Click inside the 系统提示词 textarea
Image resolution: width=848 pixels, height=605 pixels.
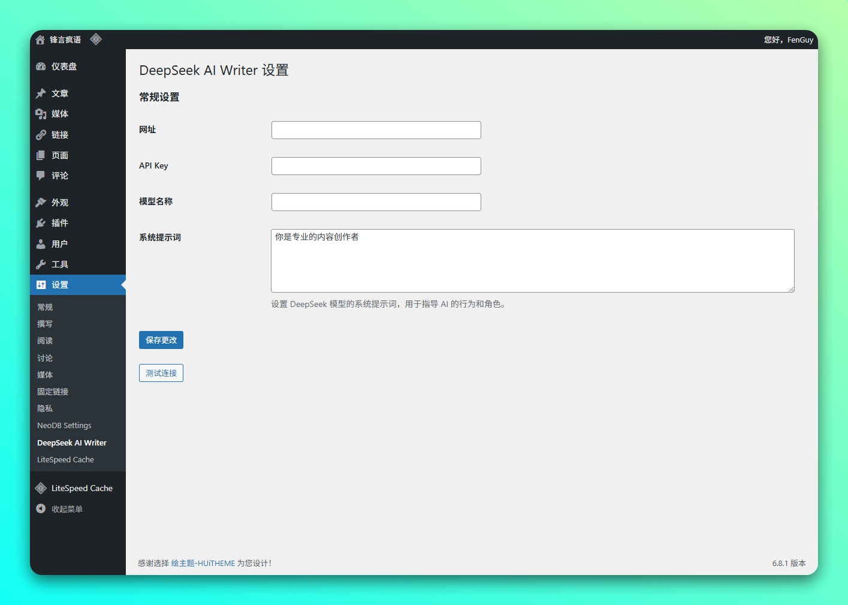(x=533, y=261)
